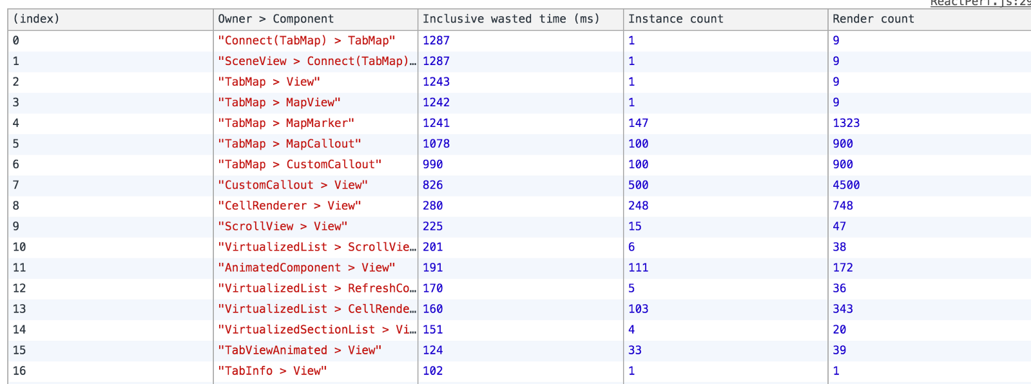Click the "ScrollView > View" component cell
Screen dimensions: 1031x384
click(x=283, y=226)
